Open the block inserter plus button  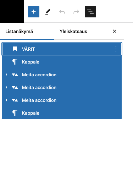pyautogui.click(x=34, y=12)
